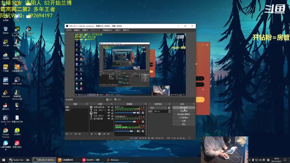
Task: Add a new source with plus button
Action: (92, 134)
